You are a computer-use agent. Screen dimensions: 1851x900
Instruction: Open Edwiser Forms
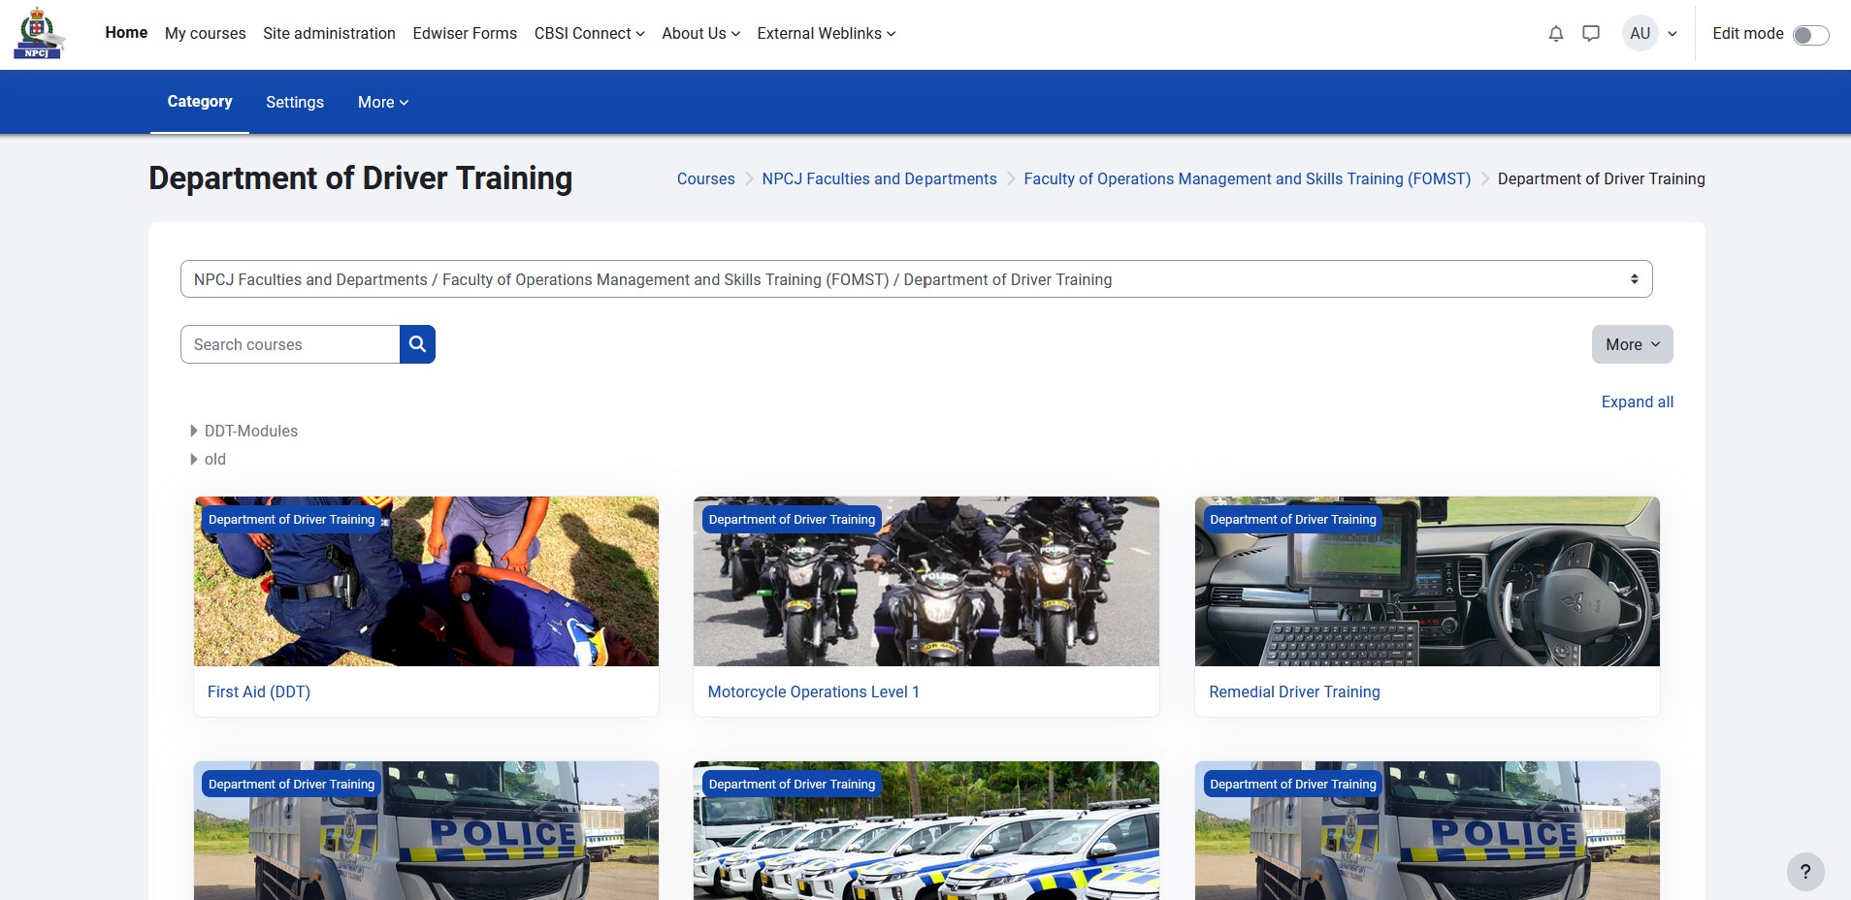coord(465,34)
